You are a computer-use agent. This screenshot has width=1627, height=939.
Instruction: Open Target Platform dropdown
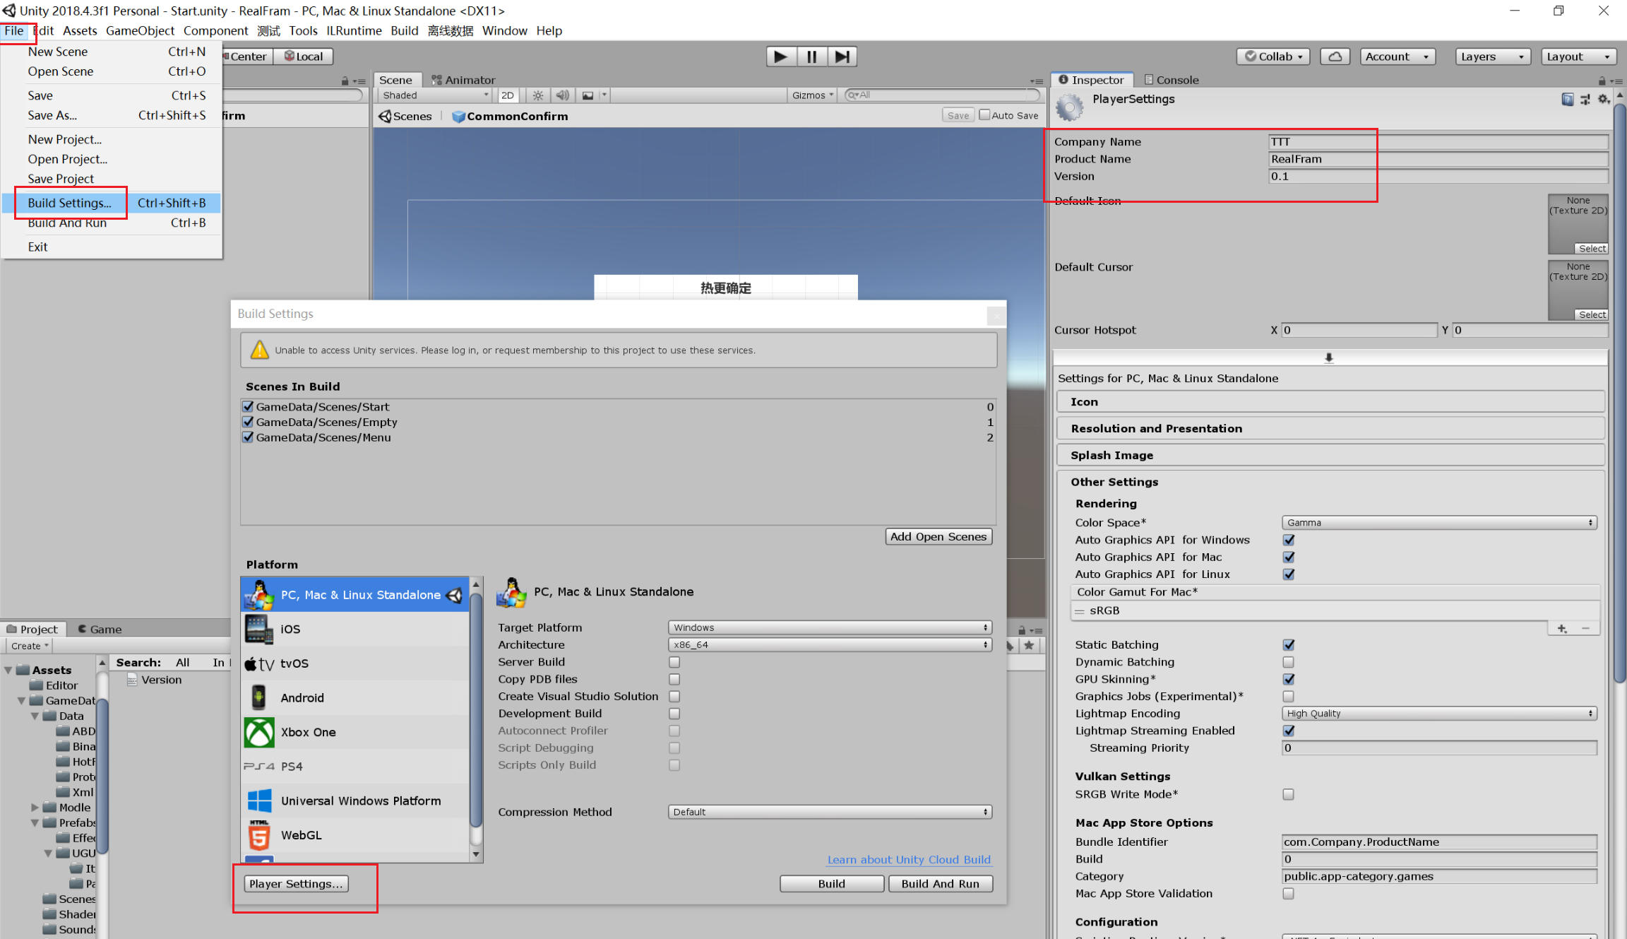830,627
